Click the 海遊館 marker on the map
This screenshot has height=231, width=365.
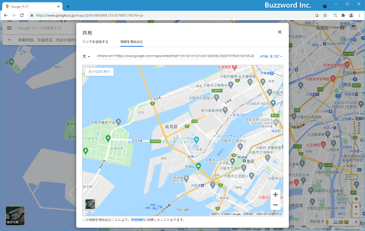point(186,179)
